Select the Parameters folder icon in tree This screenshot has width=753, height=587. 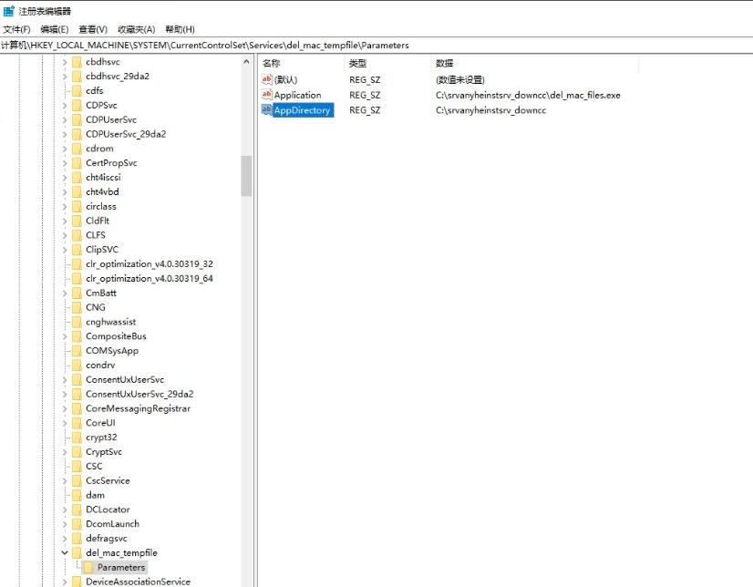(x=88, y=568)
